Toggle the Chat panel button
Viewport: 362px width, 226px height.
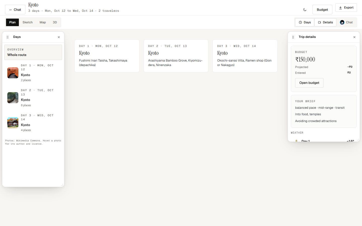coord(346,22)
